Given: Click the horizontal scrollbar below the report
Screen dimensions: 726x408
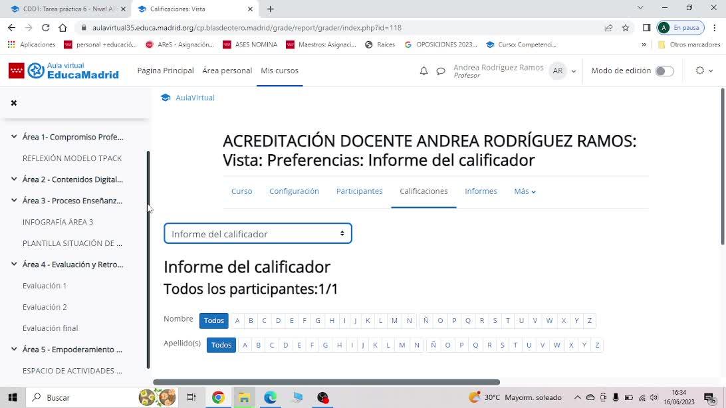Looking at the screenshot, I should coord(326,382).
